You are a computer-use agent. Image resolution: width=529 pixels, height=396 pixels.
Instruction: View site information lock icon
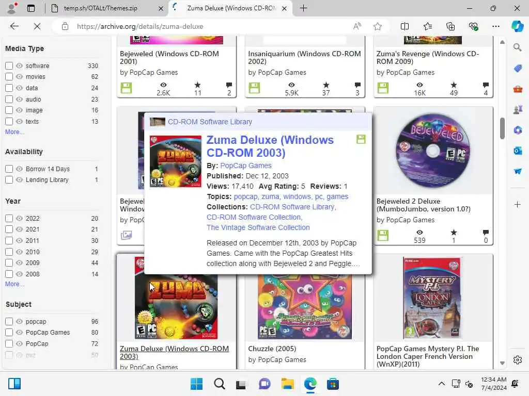(65, 26)
